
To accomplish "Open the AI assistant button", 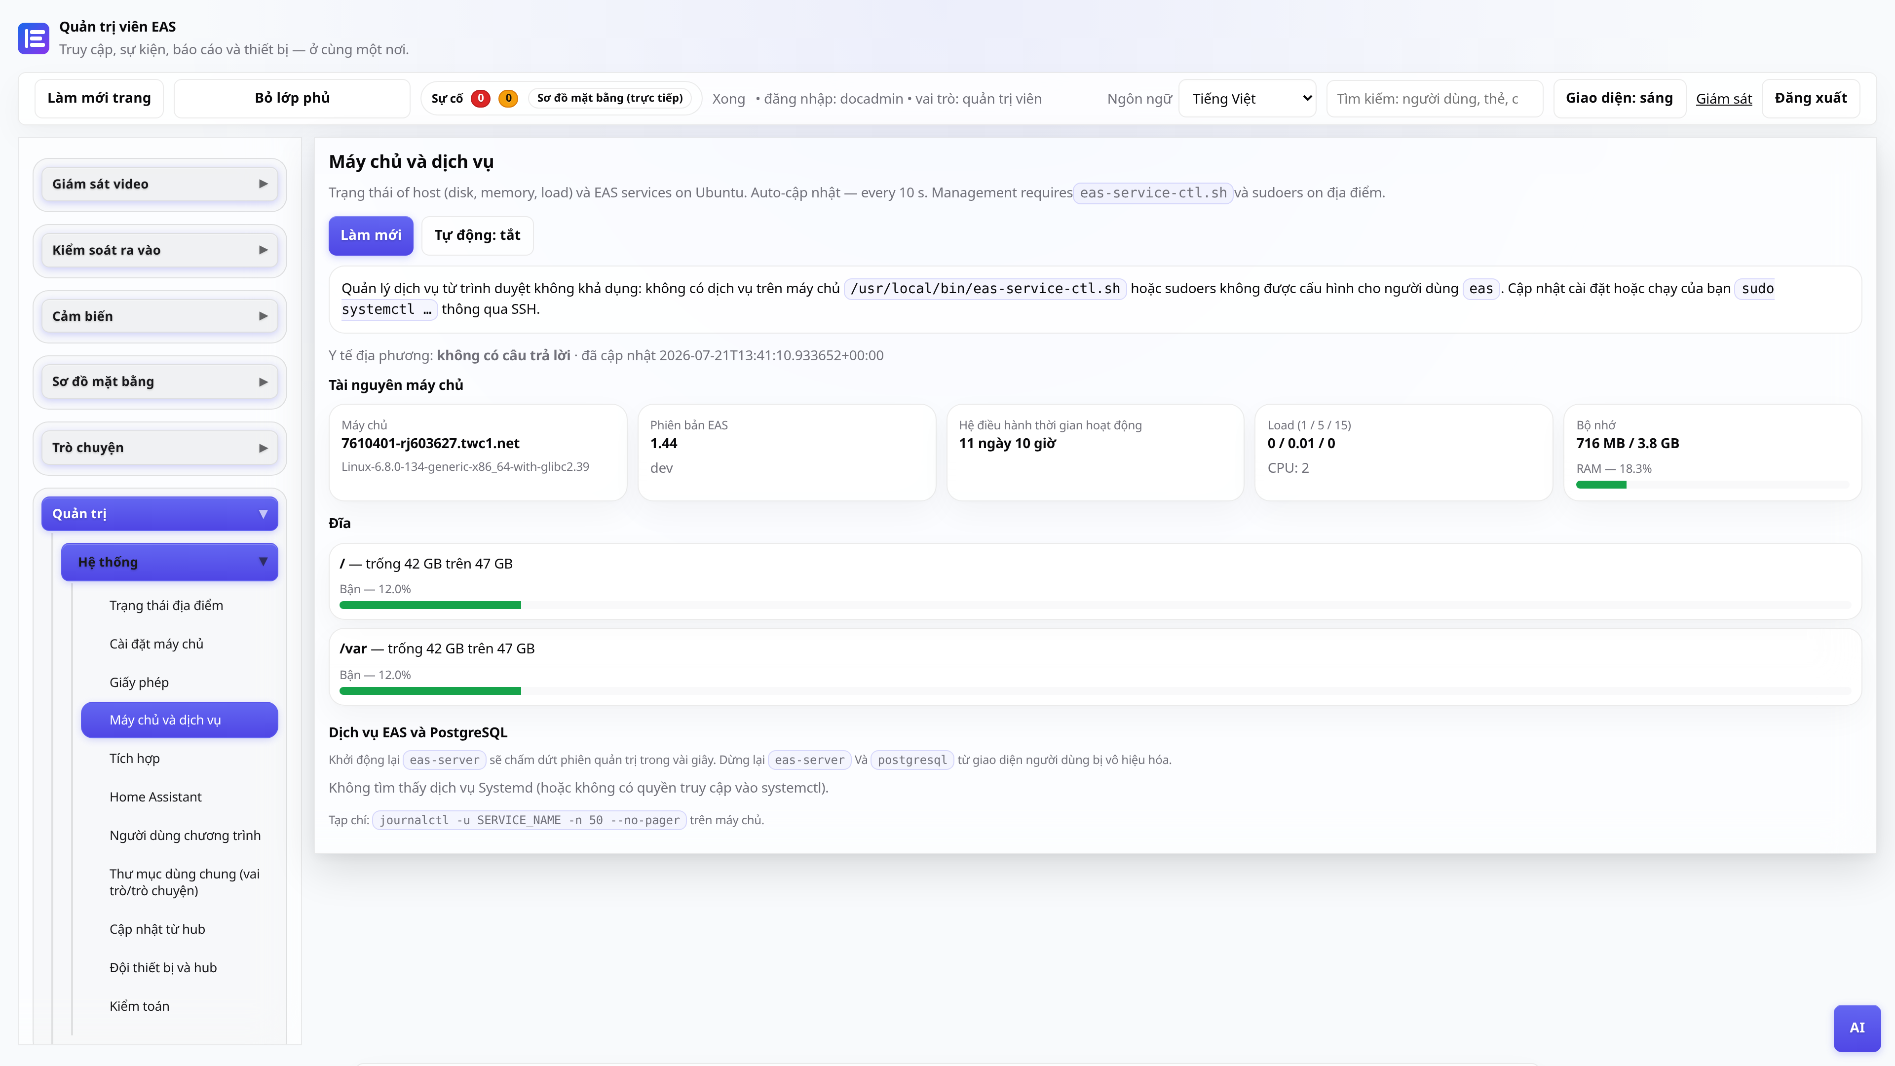I will click(x=1857, y=1028).
